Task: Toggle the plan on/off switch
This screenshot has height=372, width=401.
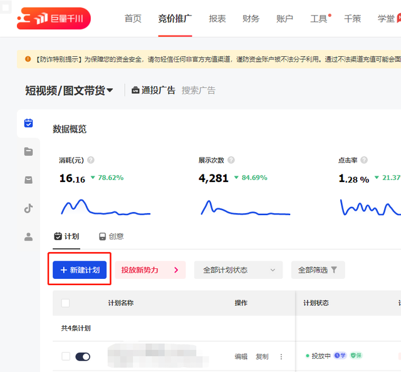Action: pyautogui.click(x=83, y=356)
